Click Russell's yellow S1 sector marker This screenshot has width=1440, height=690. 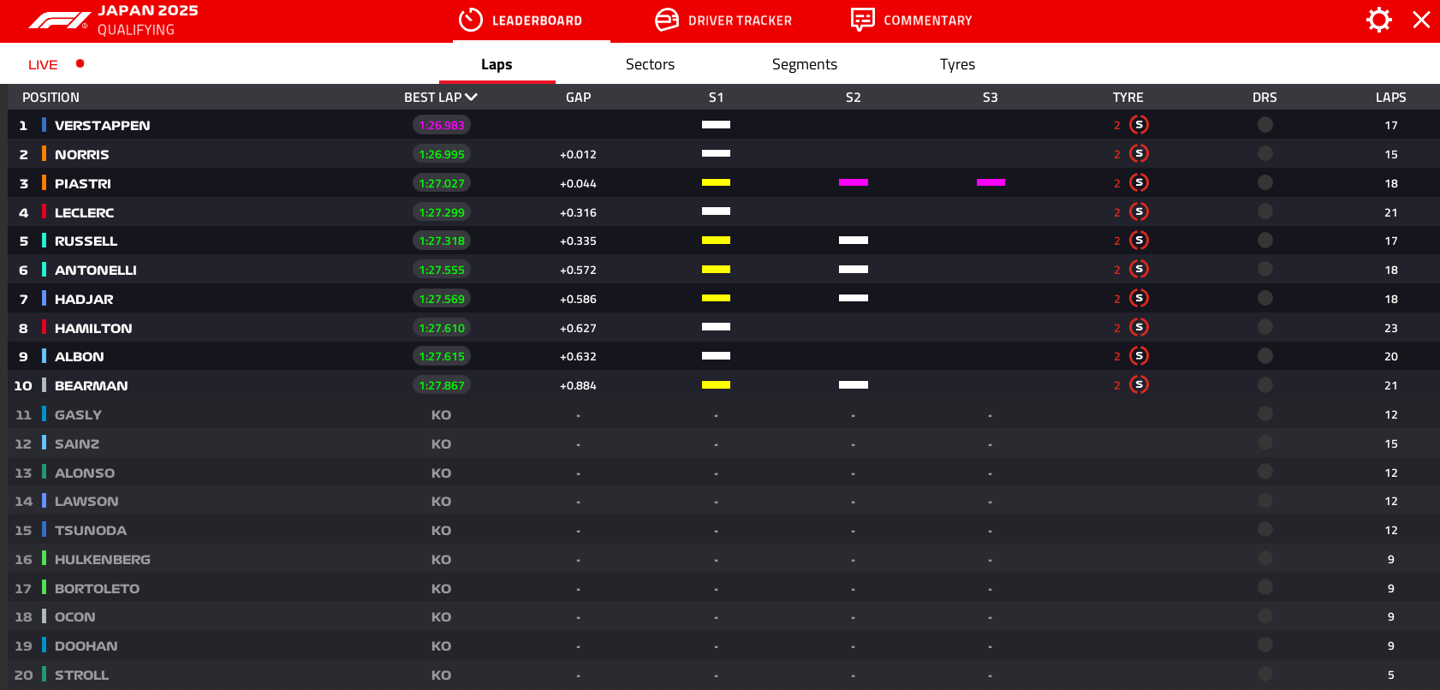[716, 241]
